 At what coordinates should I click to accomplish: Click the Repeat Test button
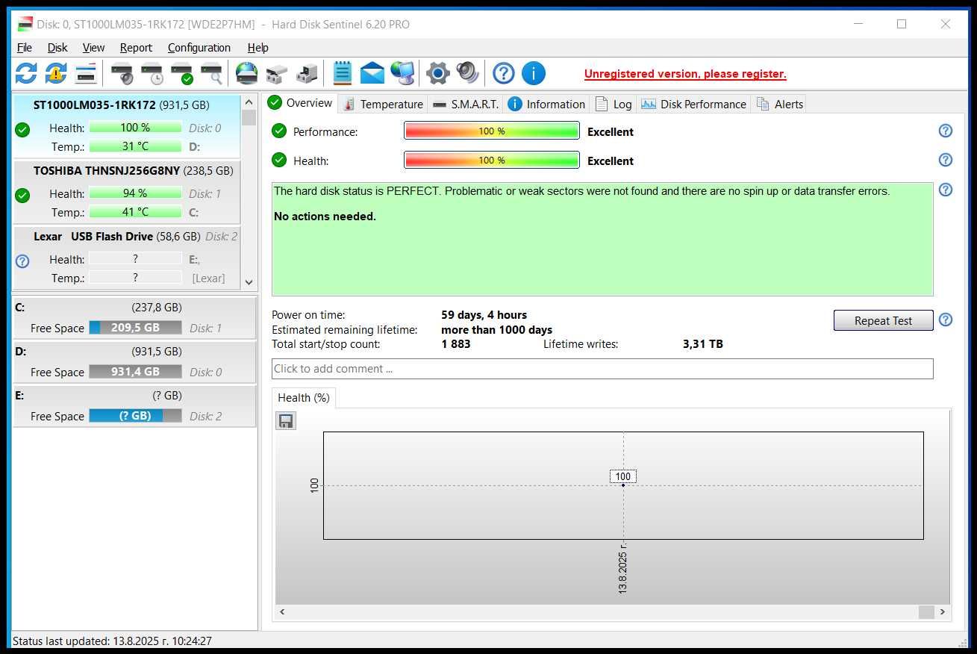pos(883,320)
